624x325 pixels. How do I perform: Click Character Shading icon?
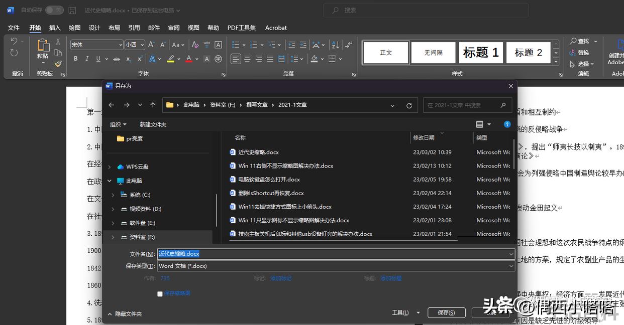(x=206, y=59)
